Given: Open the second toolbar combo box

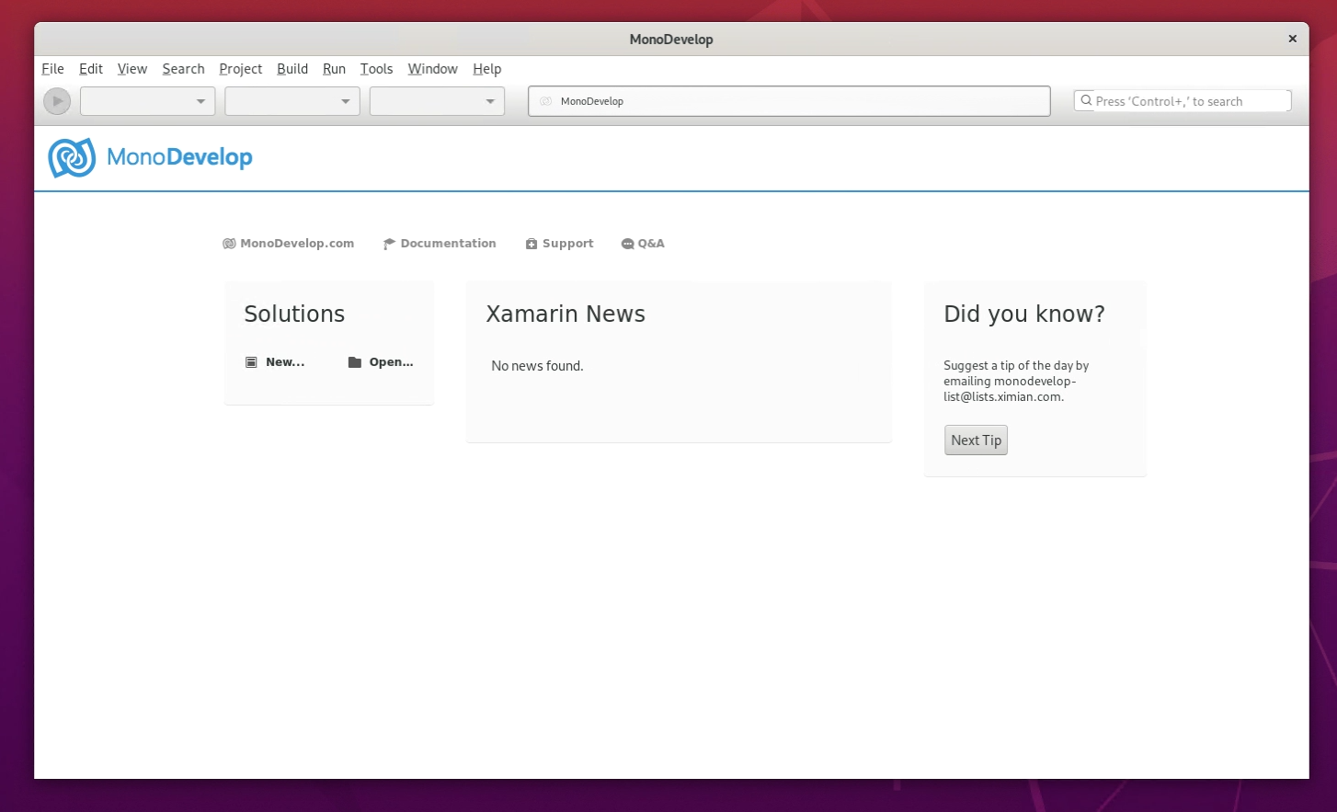Looking at the screenshot, I should (x=292, y=101).
